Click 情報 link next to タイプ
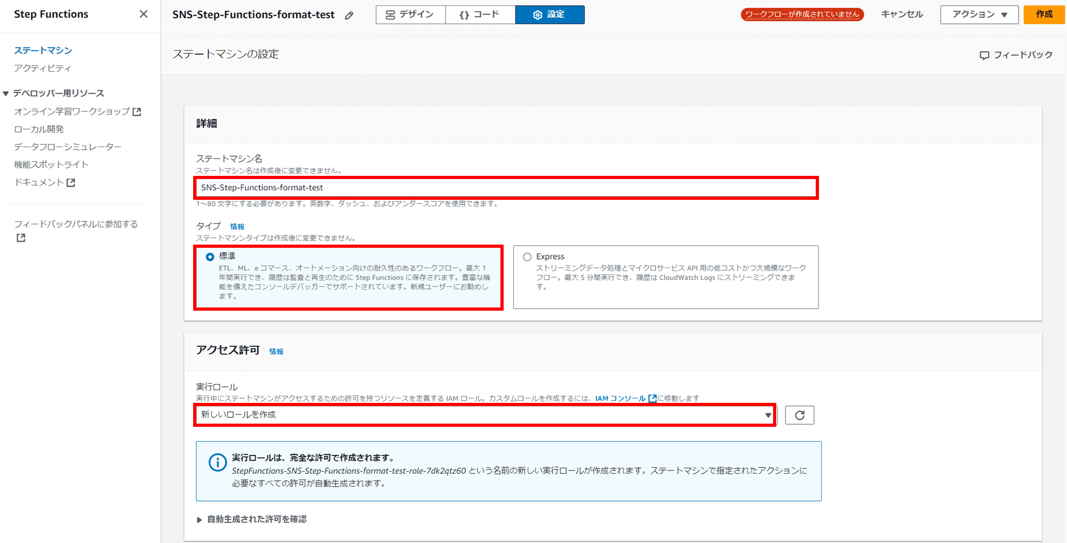The width and height of the screenshot is (1067, 543). tap(237, 226)
